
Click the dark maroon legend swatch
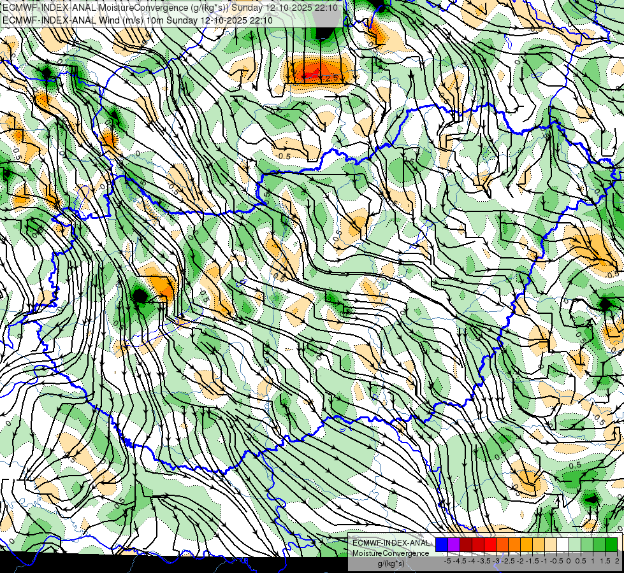(466, 545)
